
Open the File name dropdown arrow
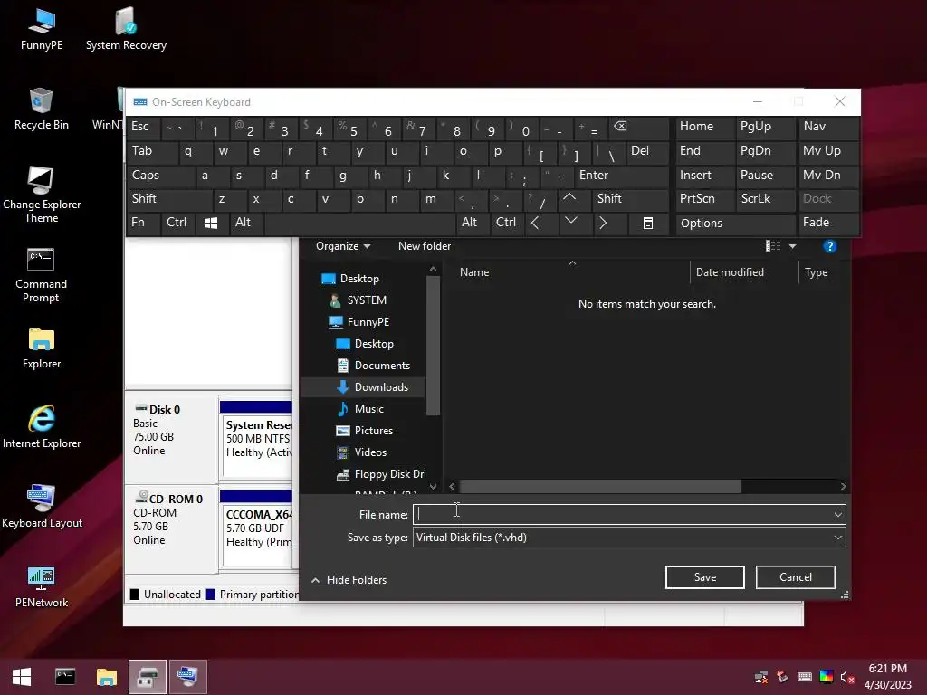837,515
